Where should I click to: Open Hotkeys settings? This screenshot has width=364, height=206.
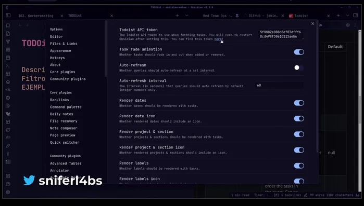(x=57, y=58)
